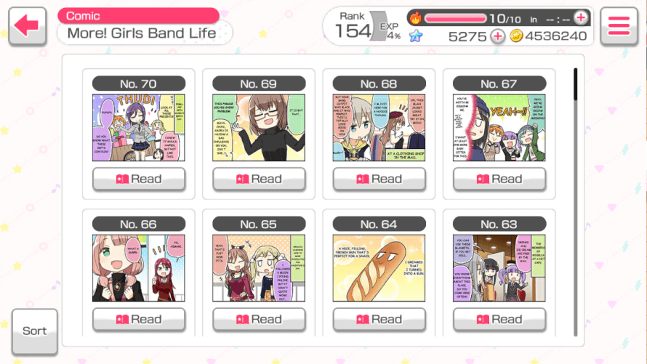Open the Sort options
Screen dimensions: 647x364
(35, 331)
